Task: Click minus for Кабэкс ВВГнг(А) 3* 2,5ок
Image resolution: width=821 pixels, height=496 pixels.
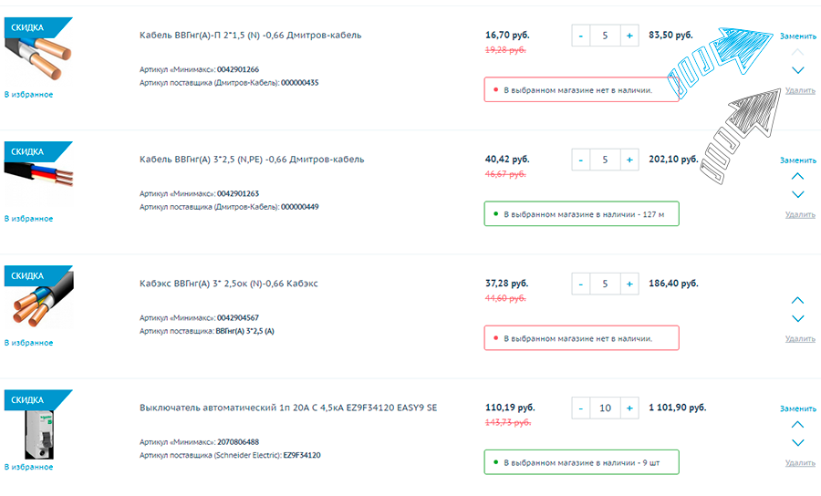Action: point(581,284)
